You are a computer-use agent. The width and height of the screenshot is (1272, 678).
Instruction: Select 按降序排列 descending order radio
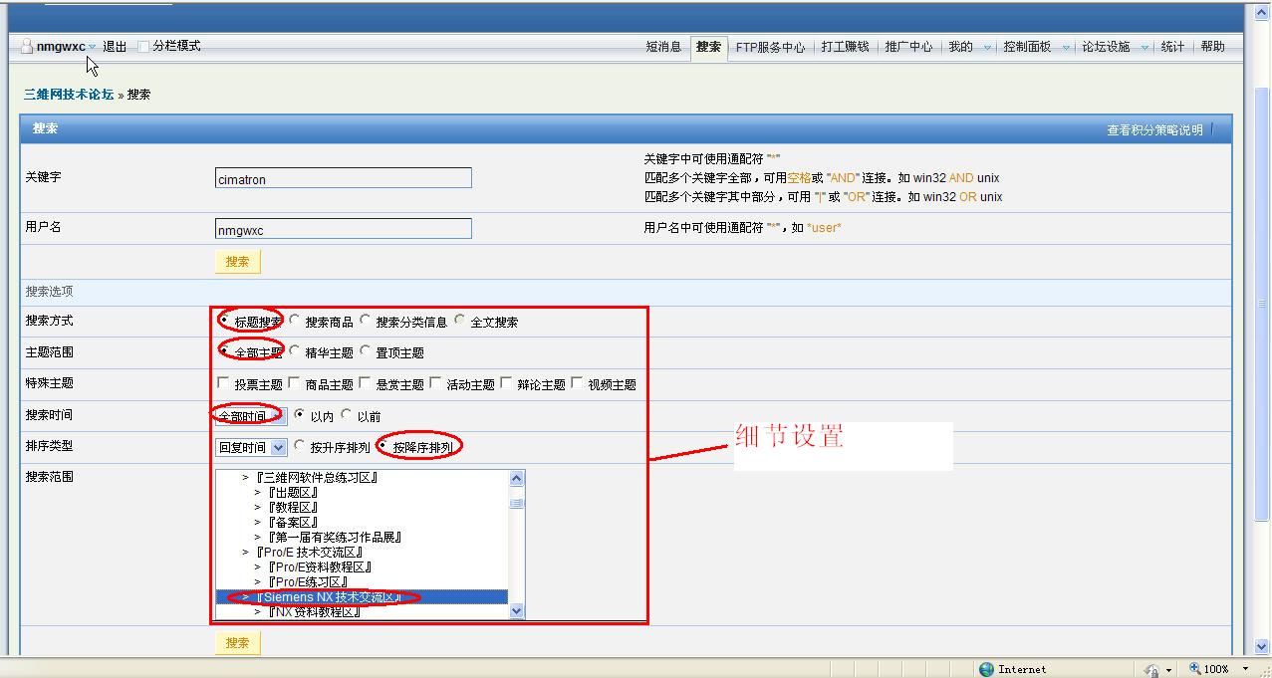(x=382, y=446)
